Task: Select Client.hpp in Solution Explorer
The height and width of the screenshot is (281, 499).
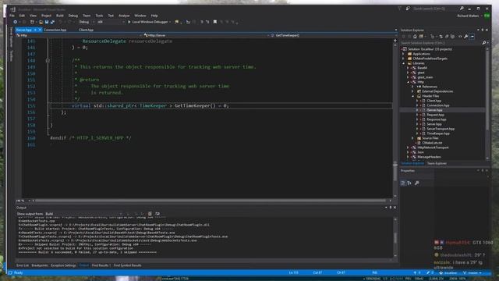Action: (434, 101)
